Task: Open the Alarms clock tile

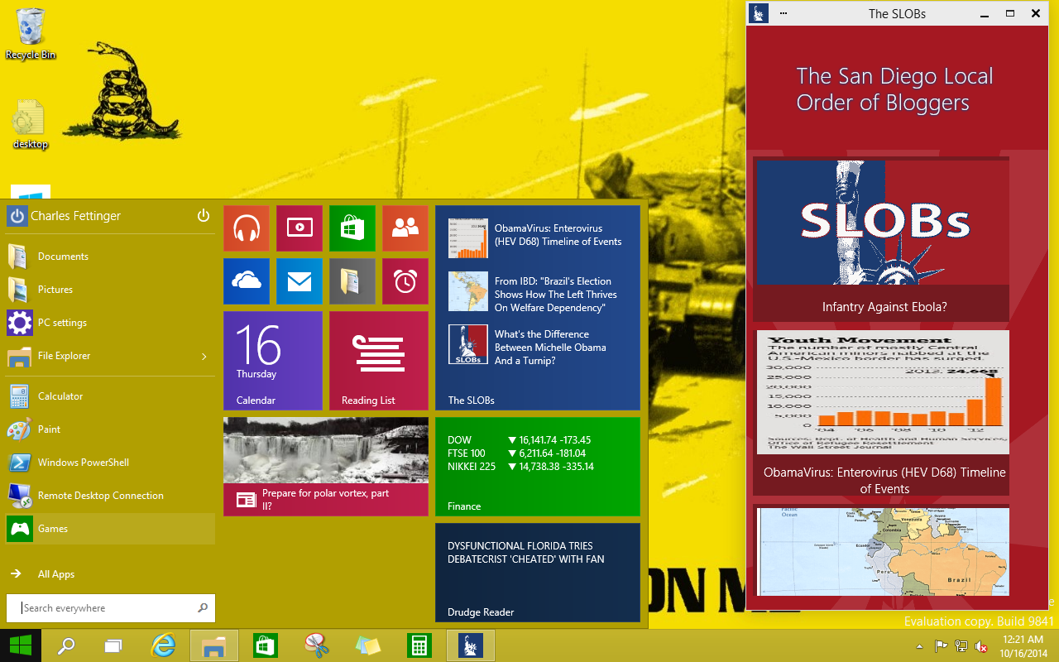Action: click(405, 281)
